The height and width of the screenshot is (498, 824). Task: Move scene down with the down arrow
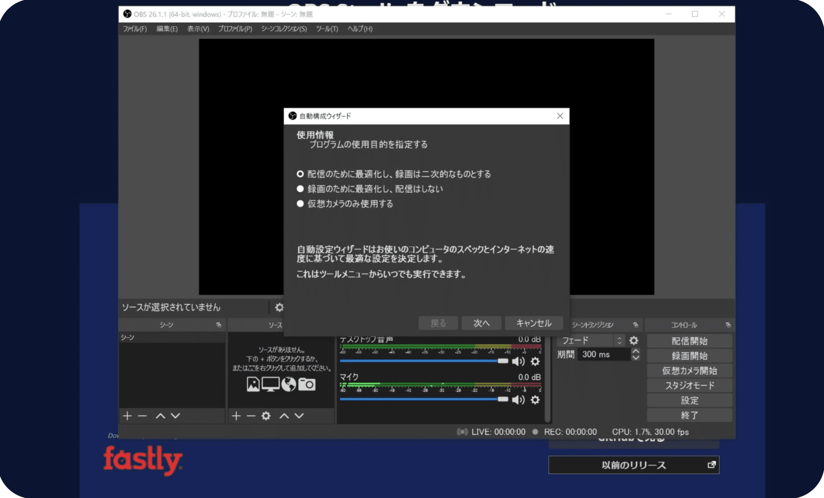176,416
